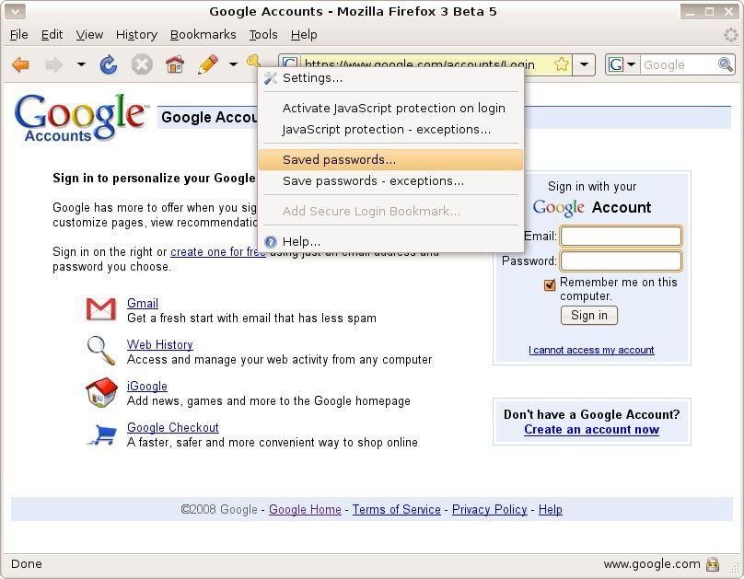Click the padlock icon in status bar
This screenshot has height=579, width=744.
[713, 564]
